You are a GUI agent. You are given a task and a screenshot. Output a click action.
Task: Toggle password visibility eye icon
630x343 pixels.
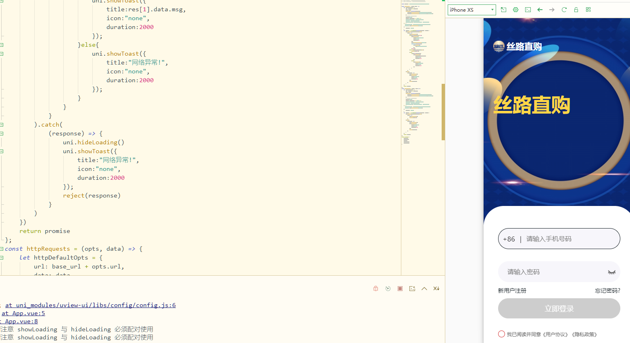click(x=611, y=272)
